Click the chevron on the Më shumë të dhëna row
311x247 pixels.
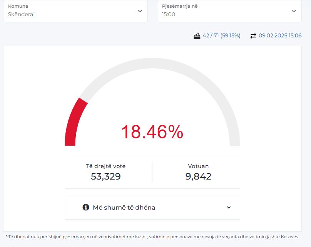pos(229,207)
